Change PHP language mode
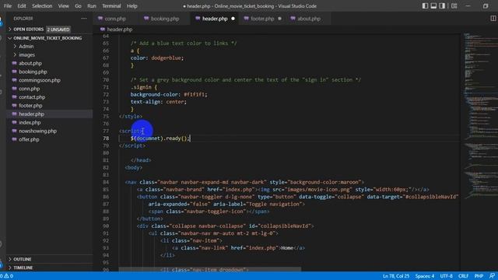This screenshot has height=280, width=498. point(479,276)
